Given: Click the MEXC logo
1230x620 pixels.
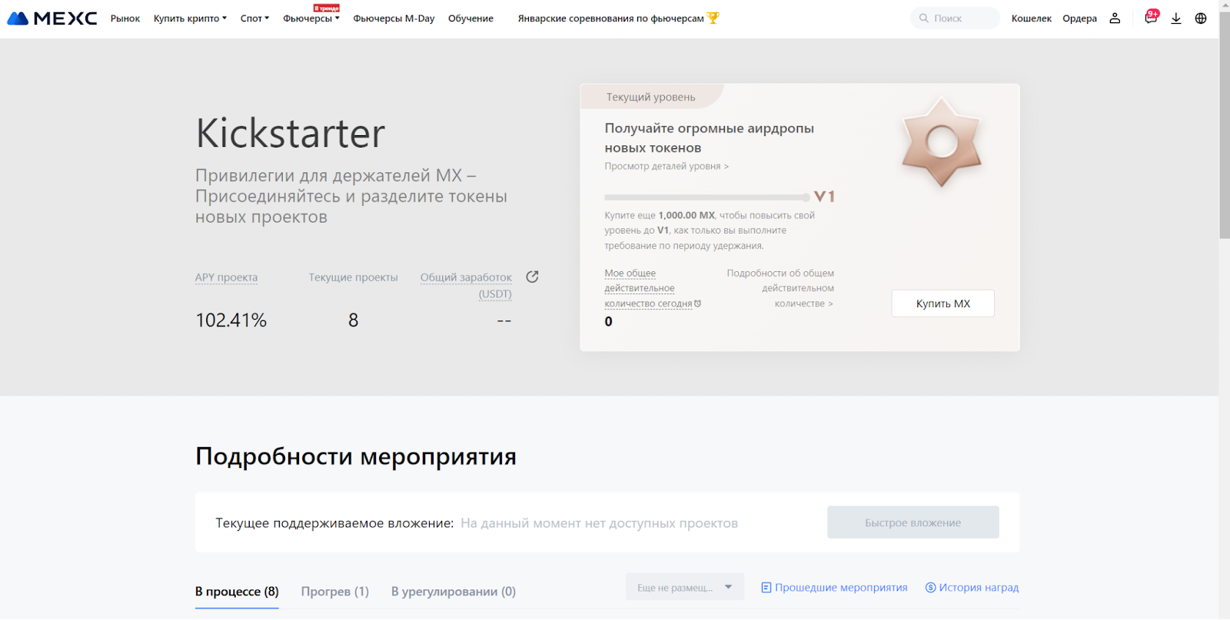Looking at the screenshot, I should point(52,18).
